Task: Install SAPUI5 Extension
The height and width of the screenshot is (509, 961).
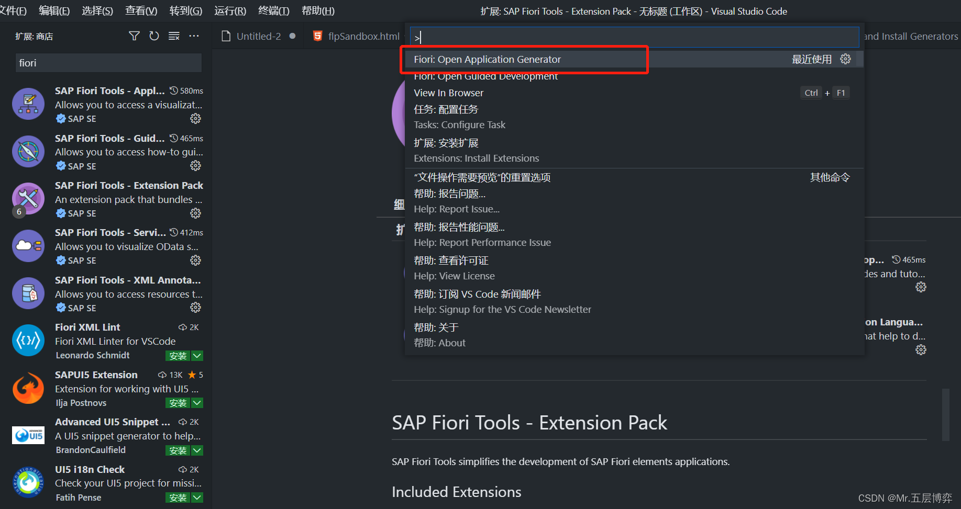Action: click(178, 403)
